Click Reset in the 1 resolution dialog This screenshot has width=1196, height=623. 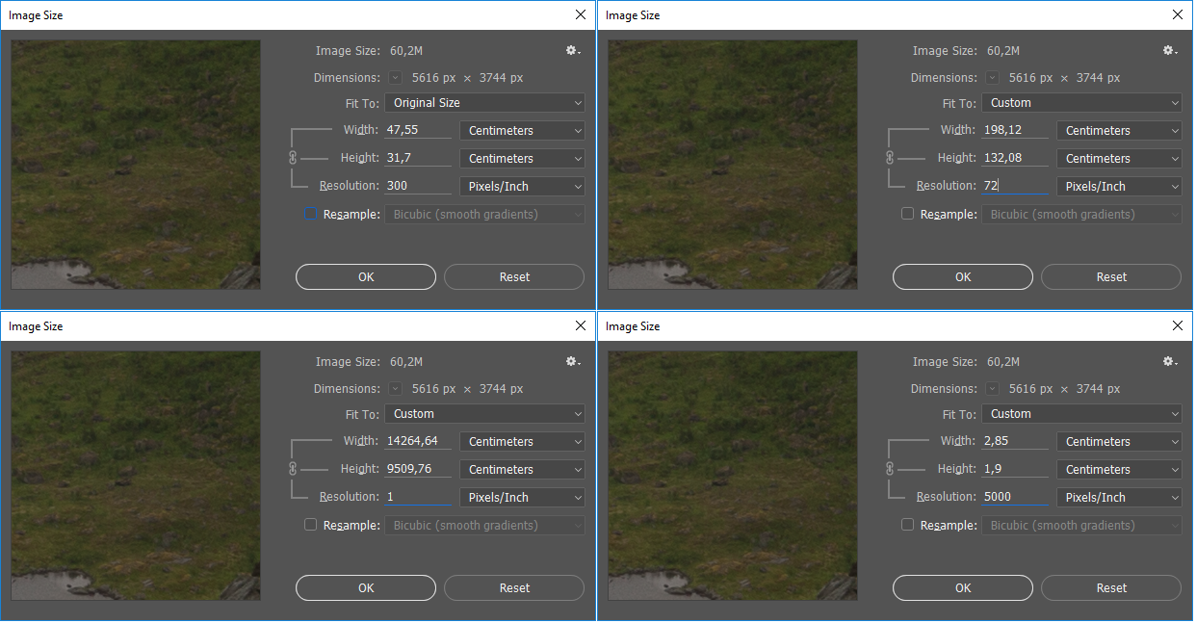click(514, 588)
